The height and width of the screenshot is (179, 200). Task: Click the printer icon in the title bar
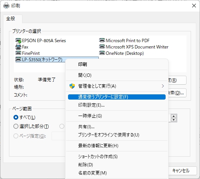click(6, 6)
